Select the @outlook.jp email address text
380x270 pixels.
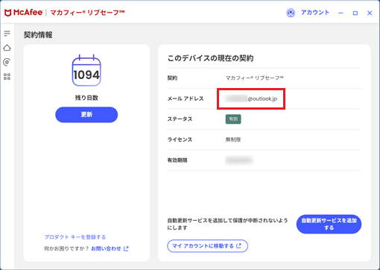click(x=251, y=98)
